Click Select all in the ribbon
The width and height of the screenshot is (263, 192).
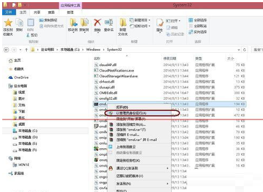(198, 20)
